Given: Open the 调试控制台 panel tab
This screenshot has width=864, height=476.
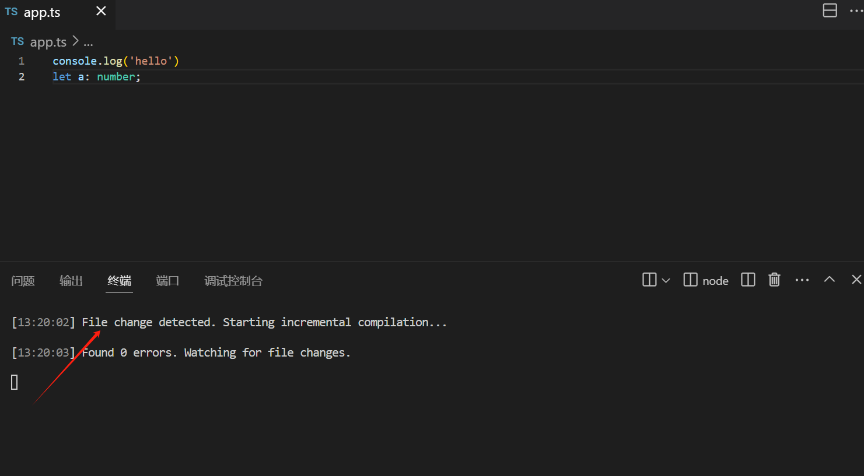Looking at the screenshot, I should [x=233, y=281].
